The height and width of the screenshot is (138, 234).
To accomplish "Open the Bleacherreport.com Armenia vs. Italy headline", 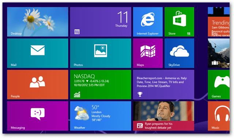I will point(162,82).
